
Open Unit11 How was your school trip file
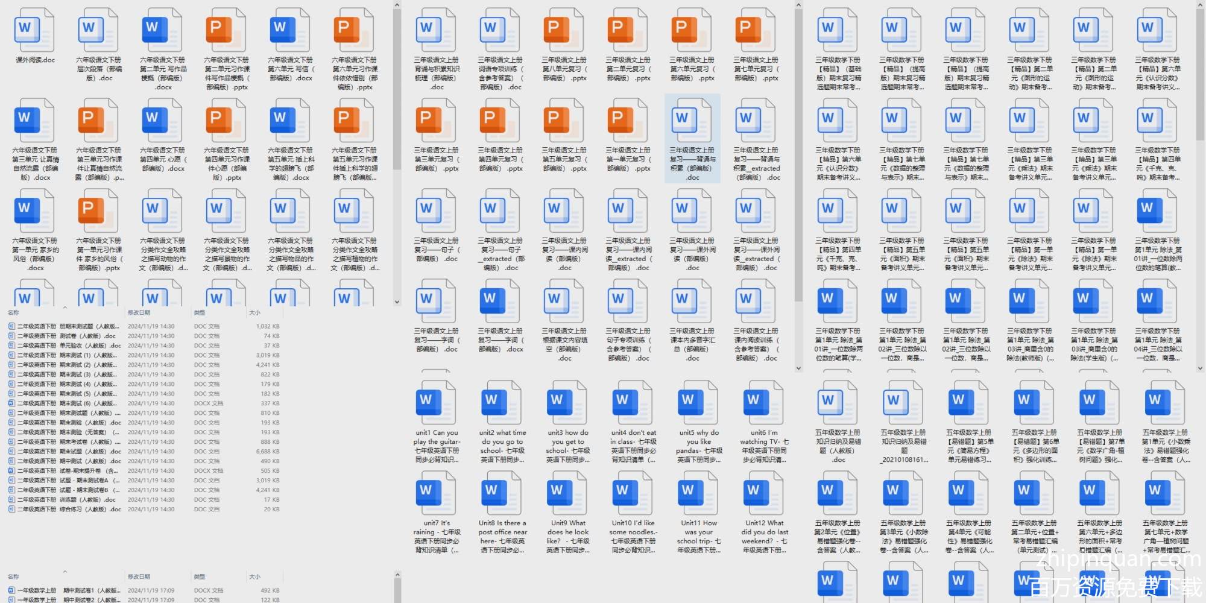click(x=699, y=493)
